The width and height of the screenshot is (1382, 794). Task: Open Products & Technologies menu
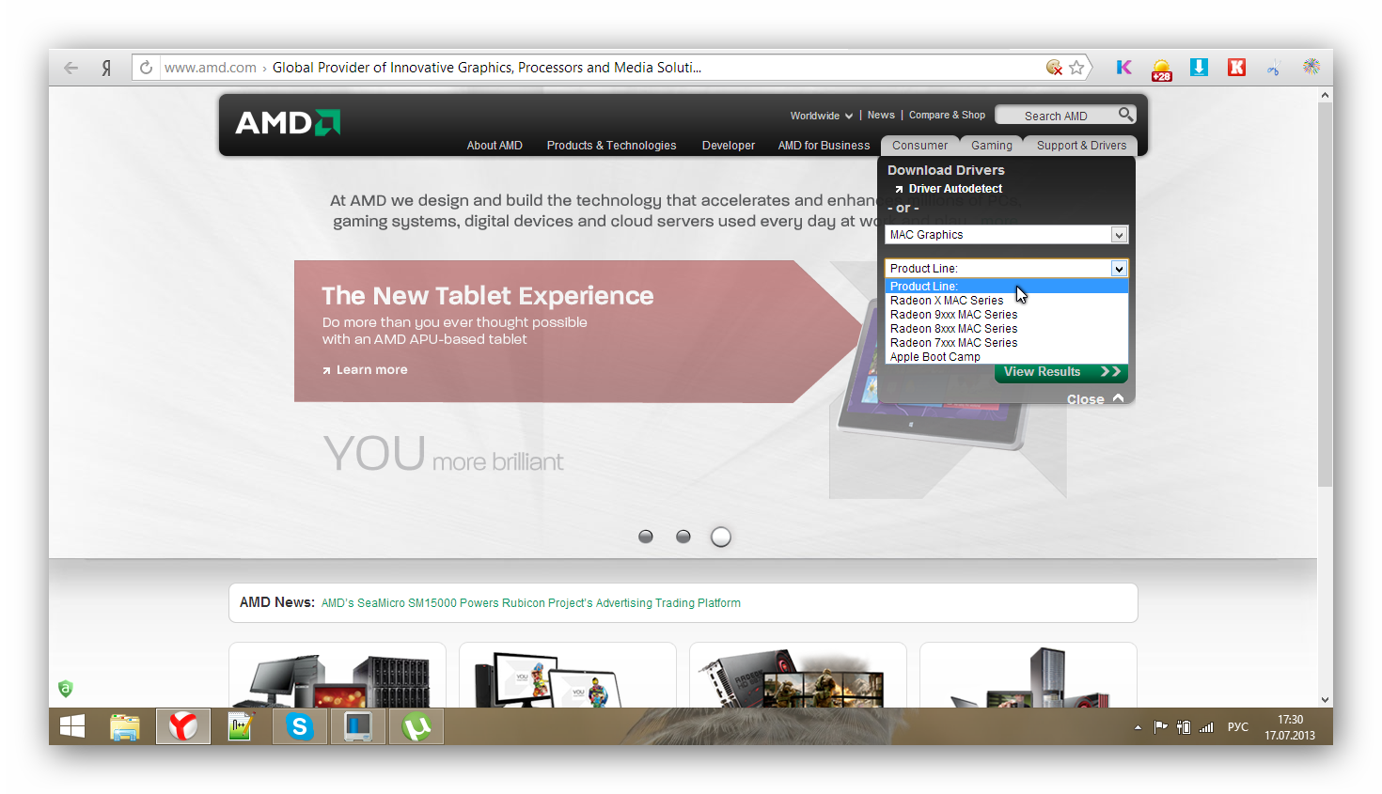pyautogui.click(x=611, y=146)
